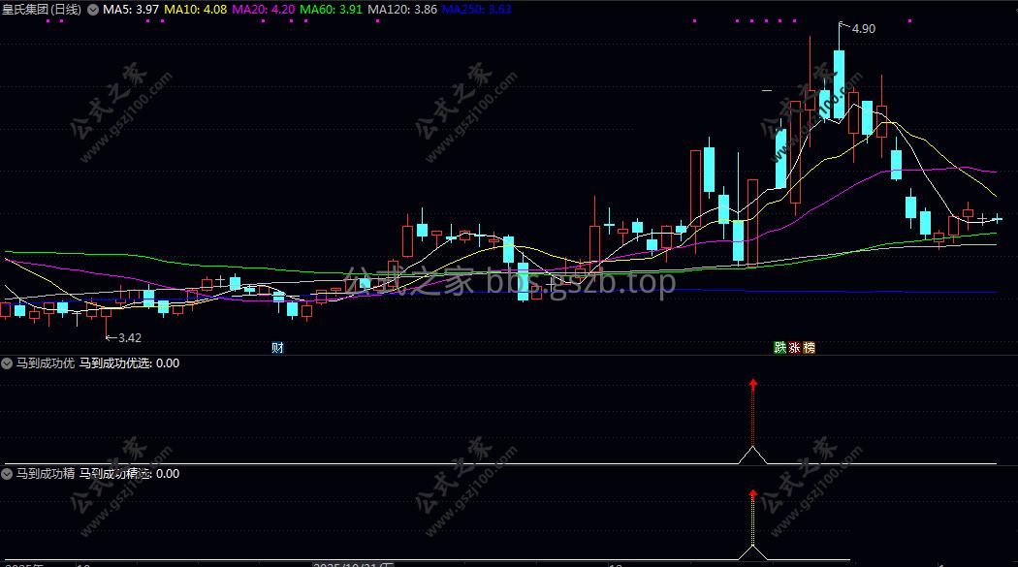Click the MA120: 3.86 label
This screenshot has width=1018, height=567.
[x=402, y=10]
